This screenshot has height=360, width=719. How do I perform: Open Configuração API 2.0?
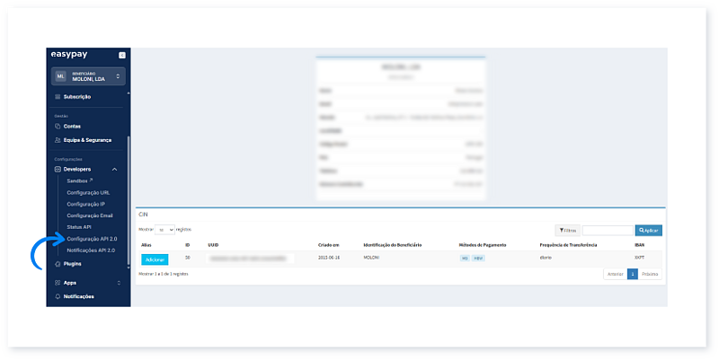(x=91, y=239)
